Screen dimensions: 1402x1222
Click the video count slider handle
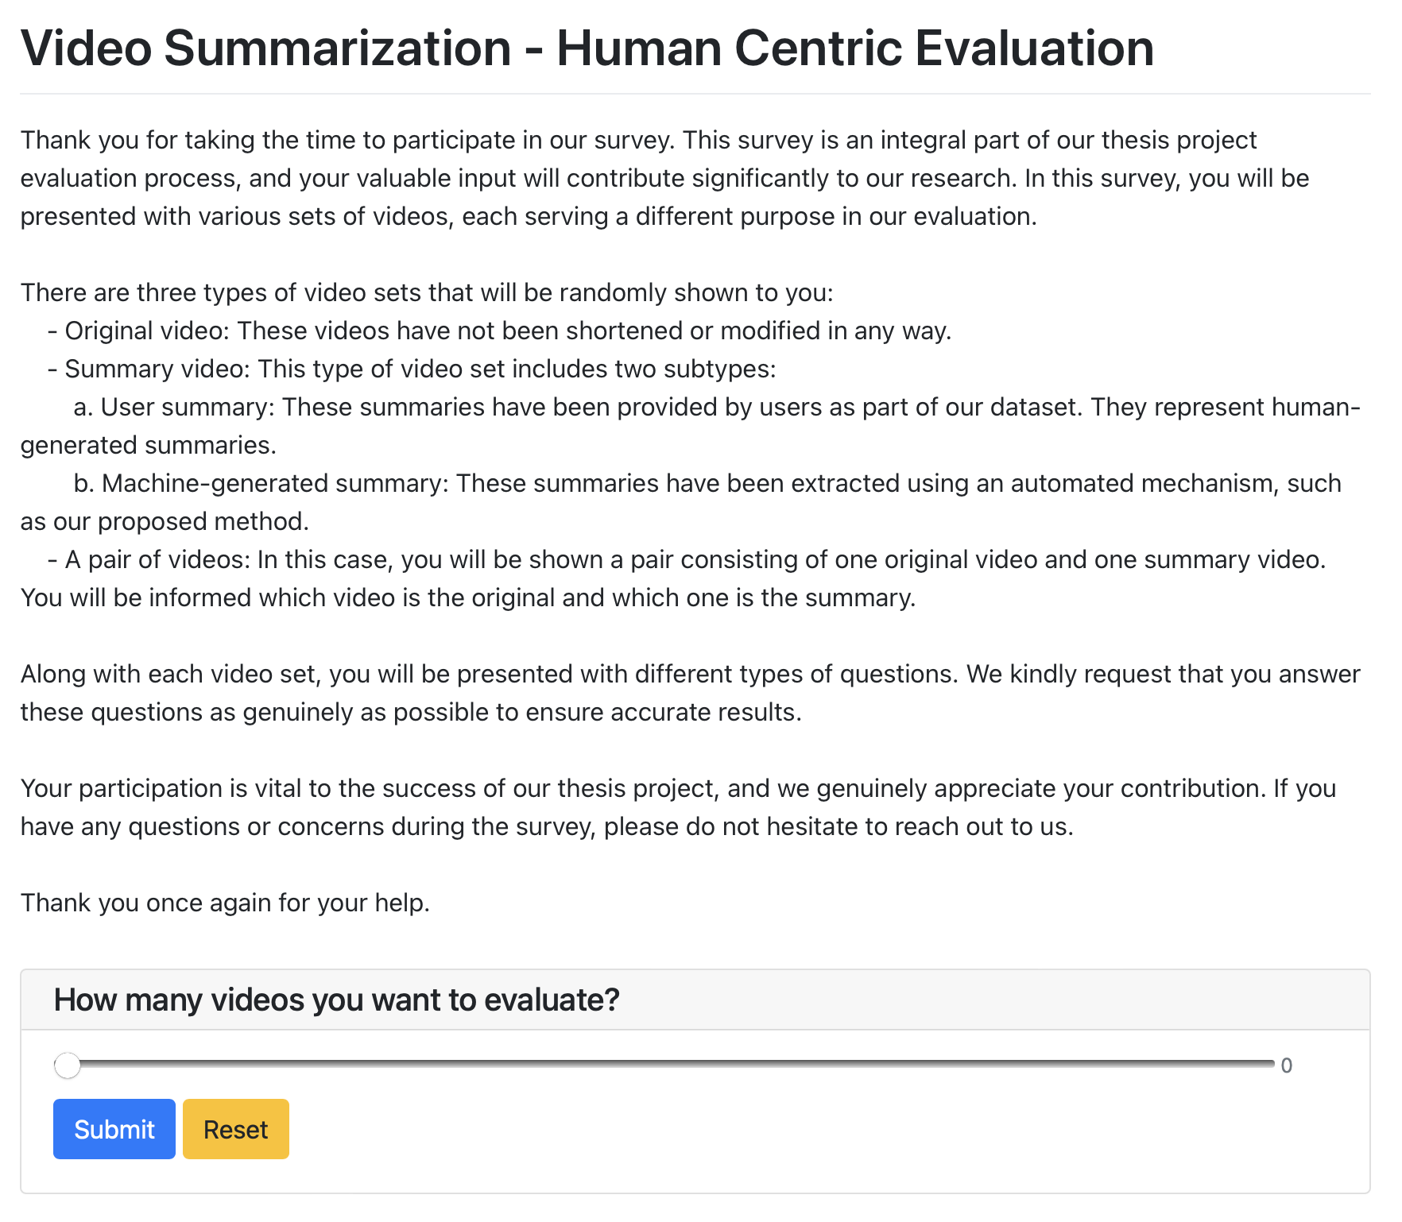68,1065
